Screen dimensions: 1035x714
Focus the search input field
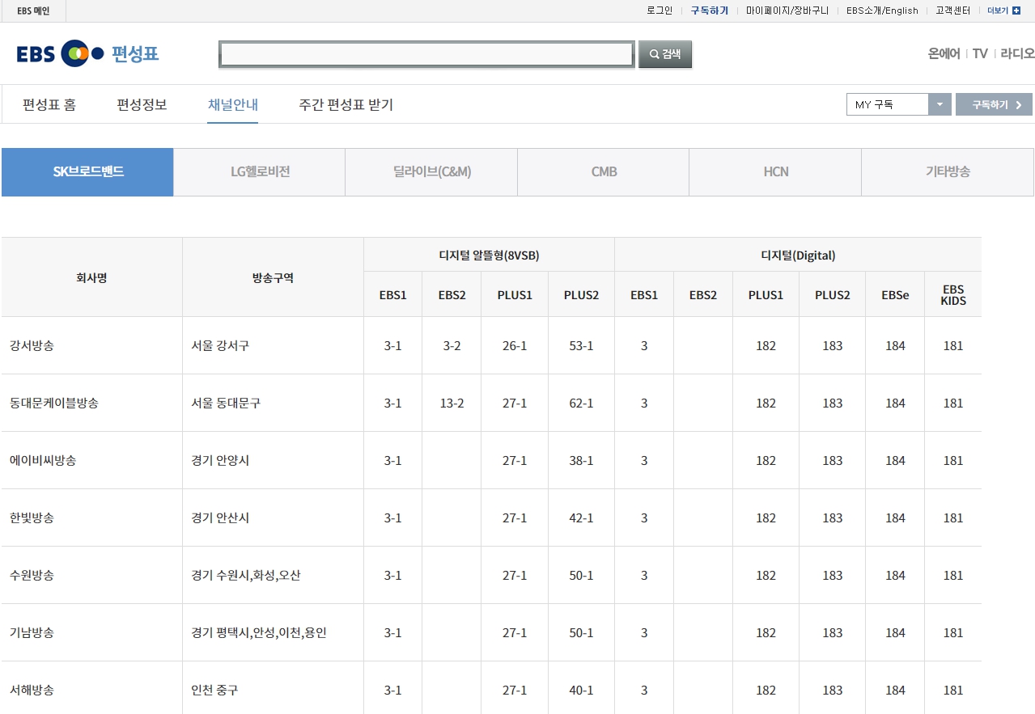pos(426,54)
